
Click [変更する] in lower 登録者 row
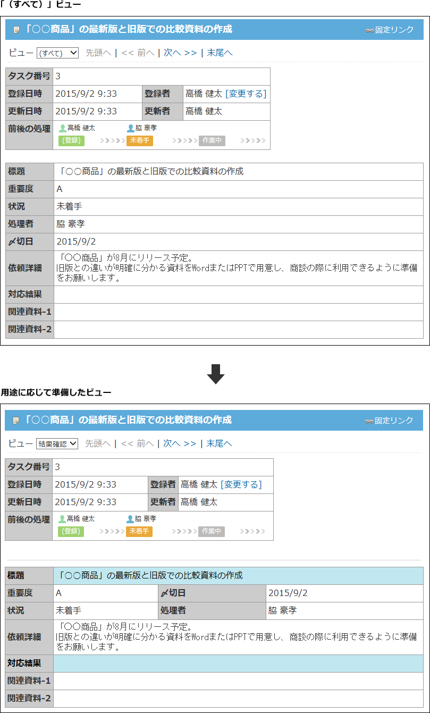point(241,485)
